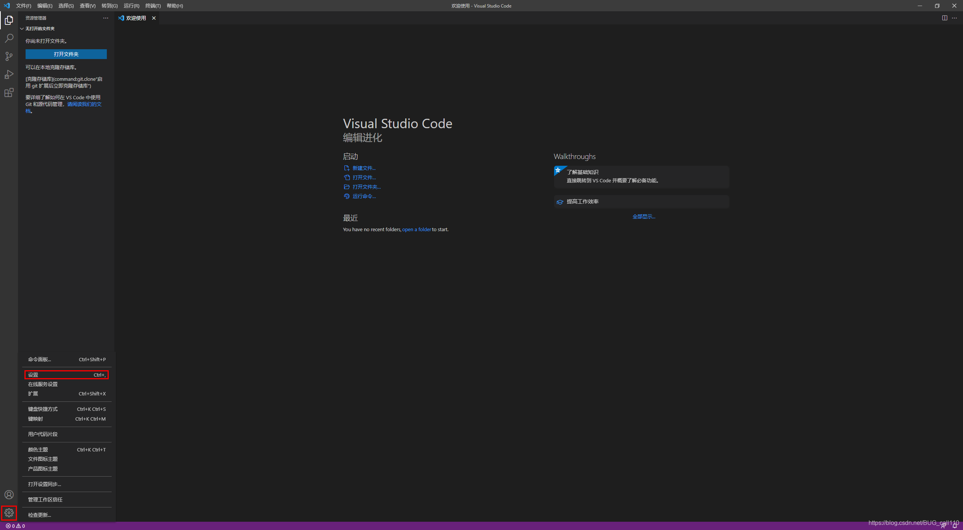Click the open file icon under 启动
Image resolution: width=963 pixels, height=530 pixels.
pos(346,177)
